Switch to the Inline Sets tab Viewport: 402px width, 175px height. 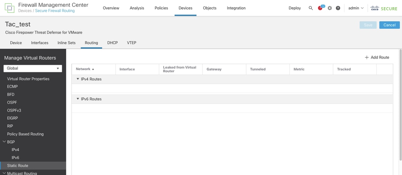coord(67,43)
